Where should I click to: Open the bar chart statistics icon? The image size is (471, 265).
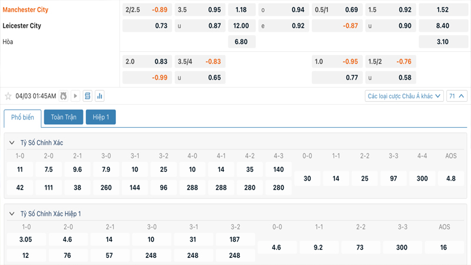(x=99, y=96)
